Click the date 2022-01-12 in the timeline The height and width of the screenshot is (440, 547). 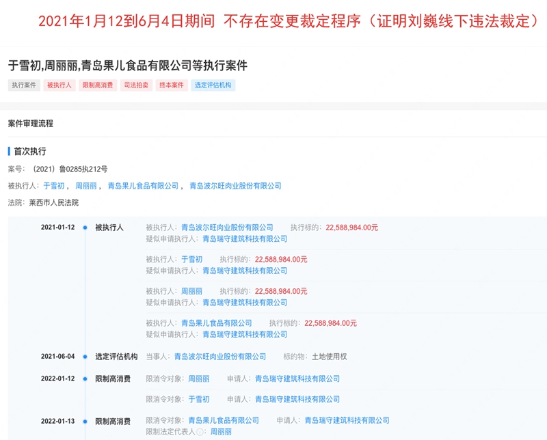click(58, 379)
